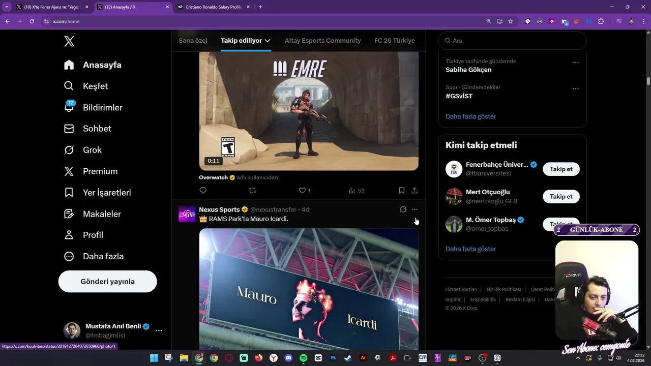
Task: Open Erişilebilirlik footer link
Action: 483,299
